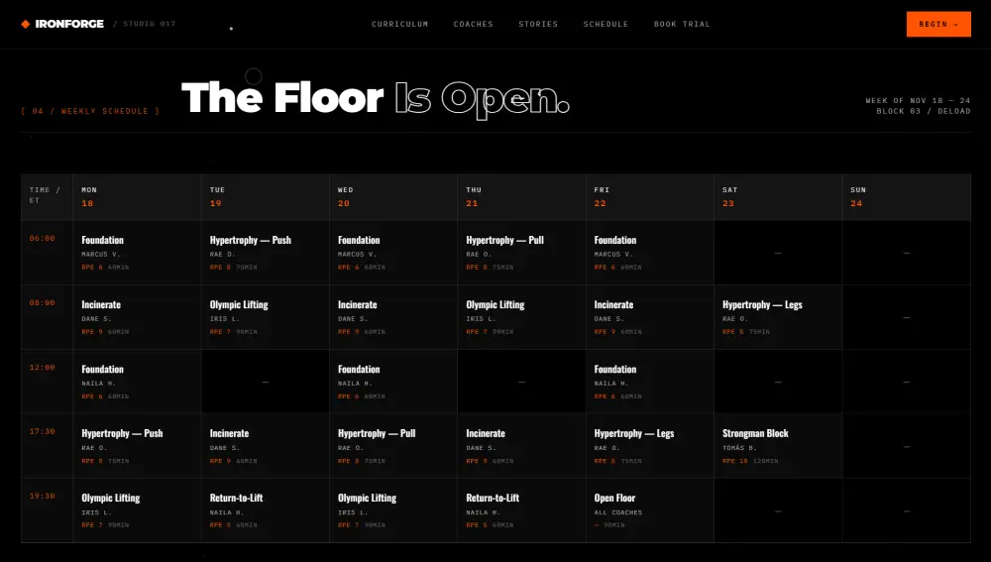Viewport: 991px width, 562px height.
Task: Select Monday 06:00 Foundation class
Action: (137, 253)
